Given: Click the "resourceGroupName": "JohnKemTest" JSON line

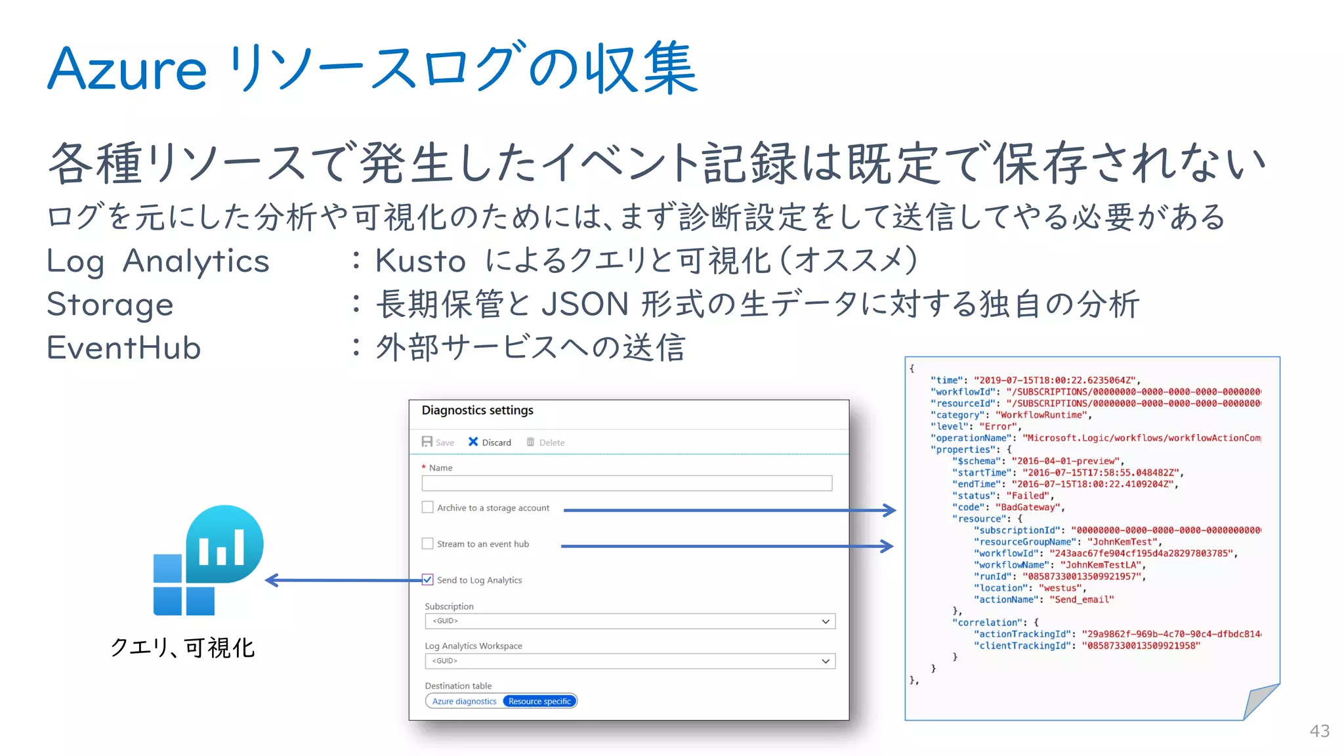Looking at the screenshot, I should tap(1068, 542).
